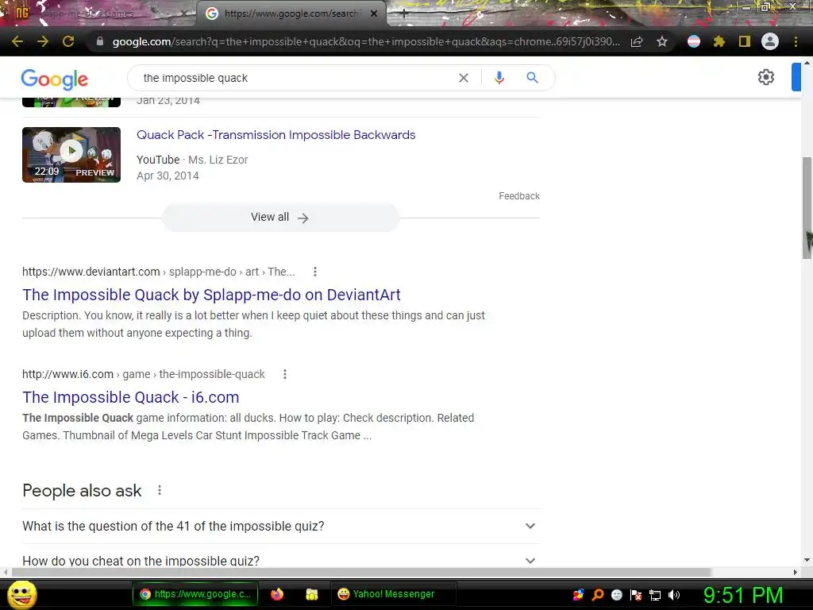Clear the search box with X

464,78
